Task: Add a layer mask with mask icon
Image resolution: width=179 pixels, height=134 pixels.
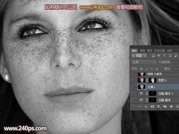Action: tap(152, 106)
